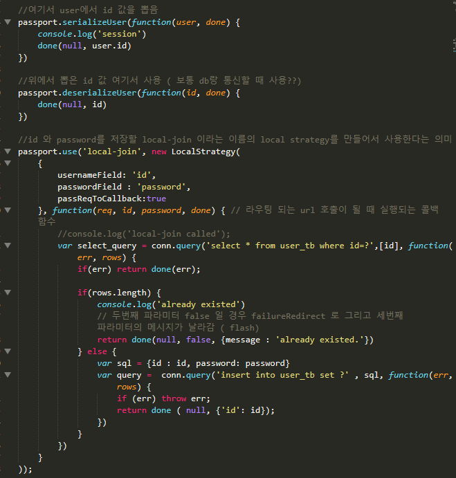Click failureRedirect in the Korean comment
This screenshot has height=478, width=456.
tap(289, 316)
